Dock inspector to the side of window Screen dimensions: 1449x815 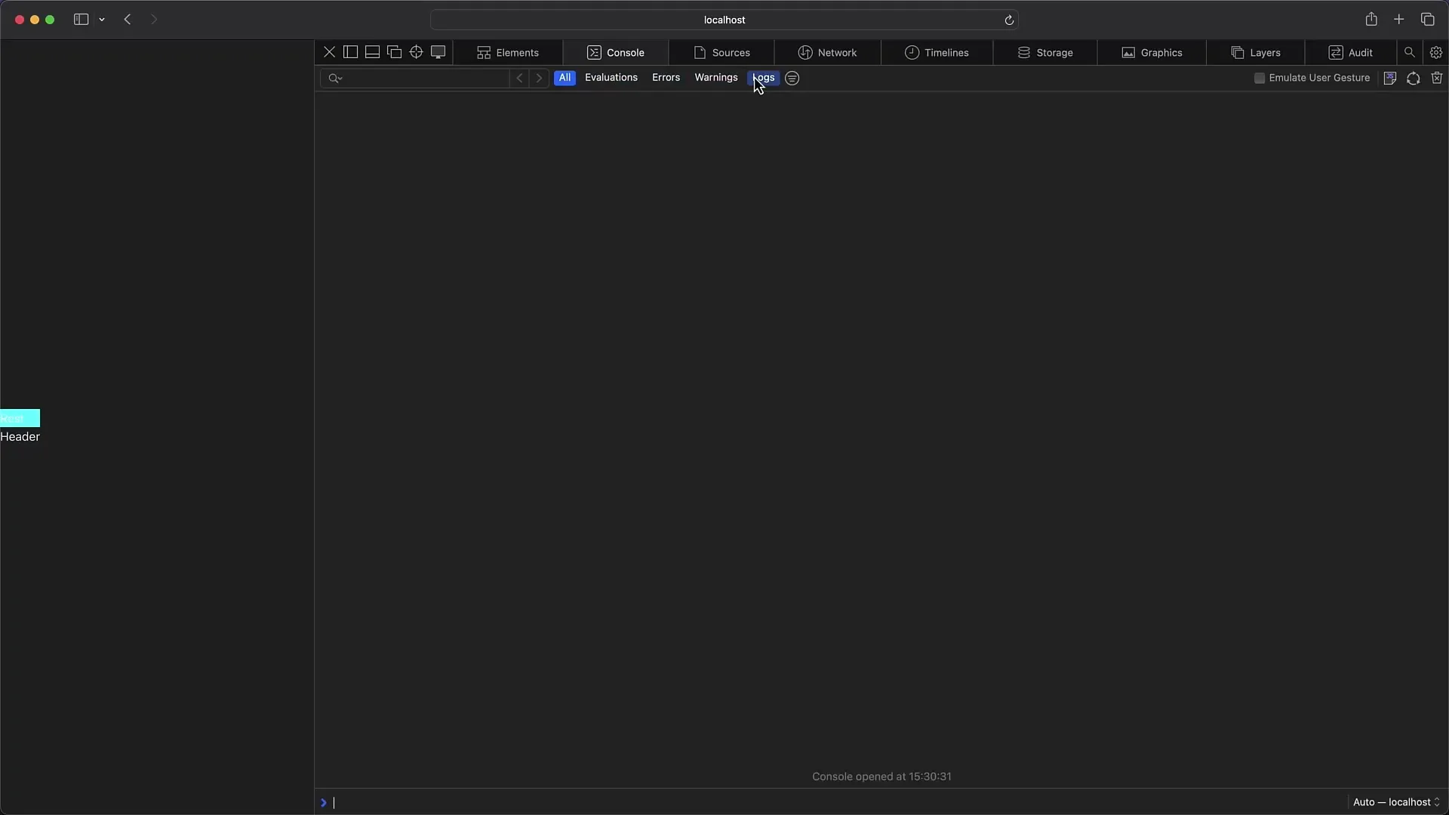[x=350, y=52]
